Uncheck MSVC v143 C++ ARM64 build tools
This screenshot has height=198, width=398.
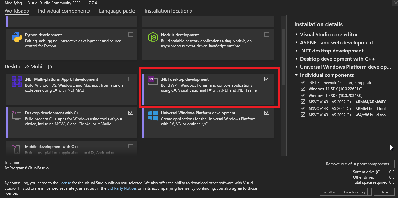[x=303, y=108]
